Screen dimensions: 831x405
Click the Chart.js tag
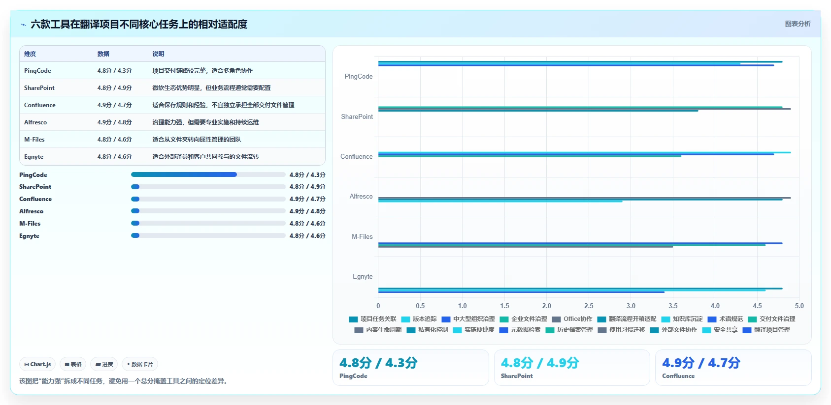37,364
